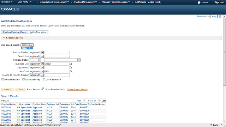226x127 pixels.
Task: Open the Department lookup magnifier
Action: pos(71,68)
